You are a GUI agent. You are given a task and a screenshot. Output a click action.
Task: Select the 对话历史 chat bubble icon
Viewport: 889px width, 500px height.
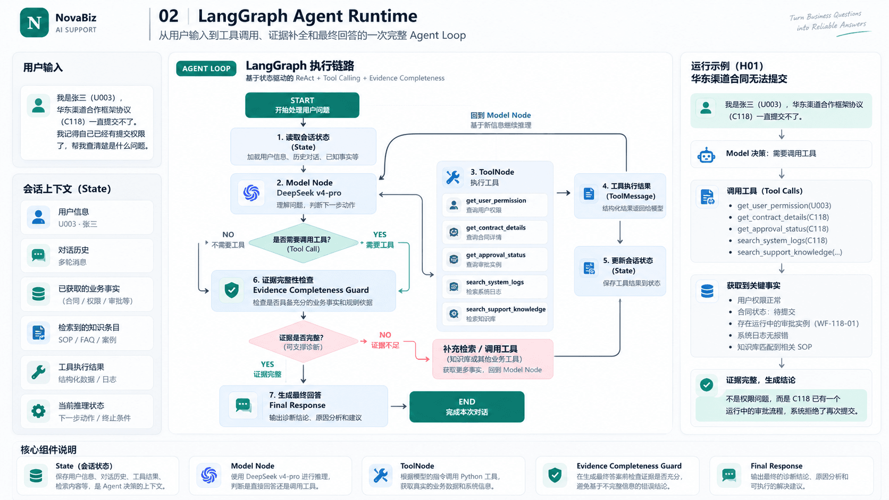(38, 256)
